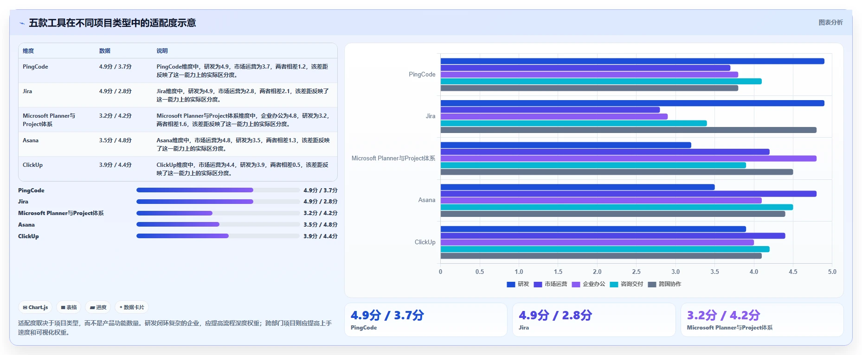Click the 数据卡片 tag
The width and height of the screenshot is (862, 355).
[x=132, y=307]
